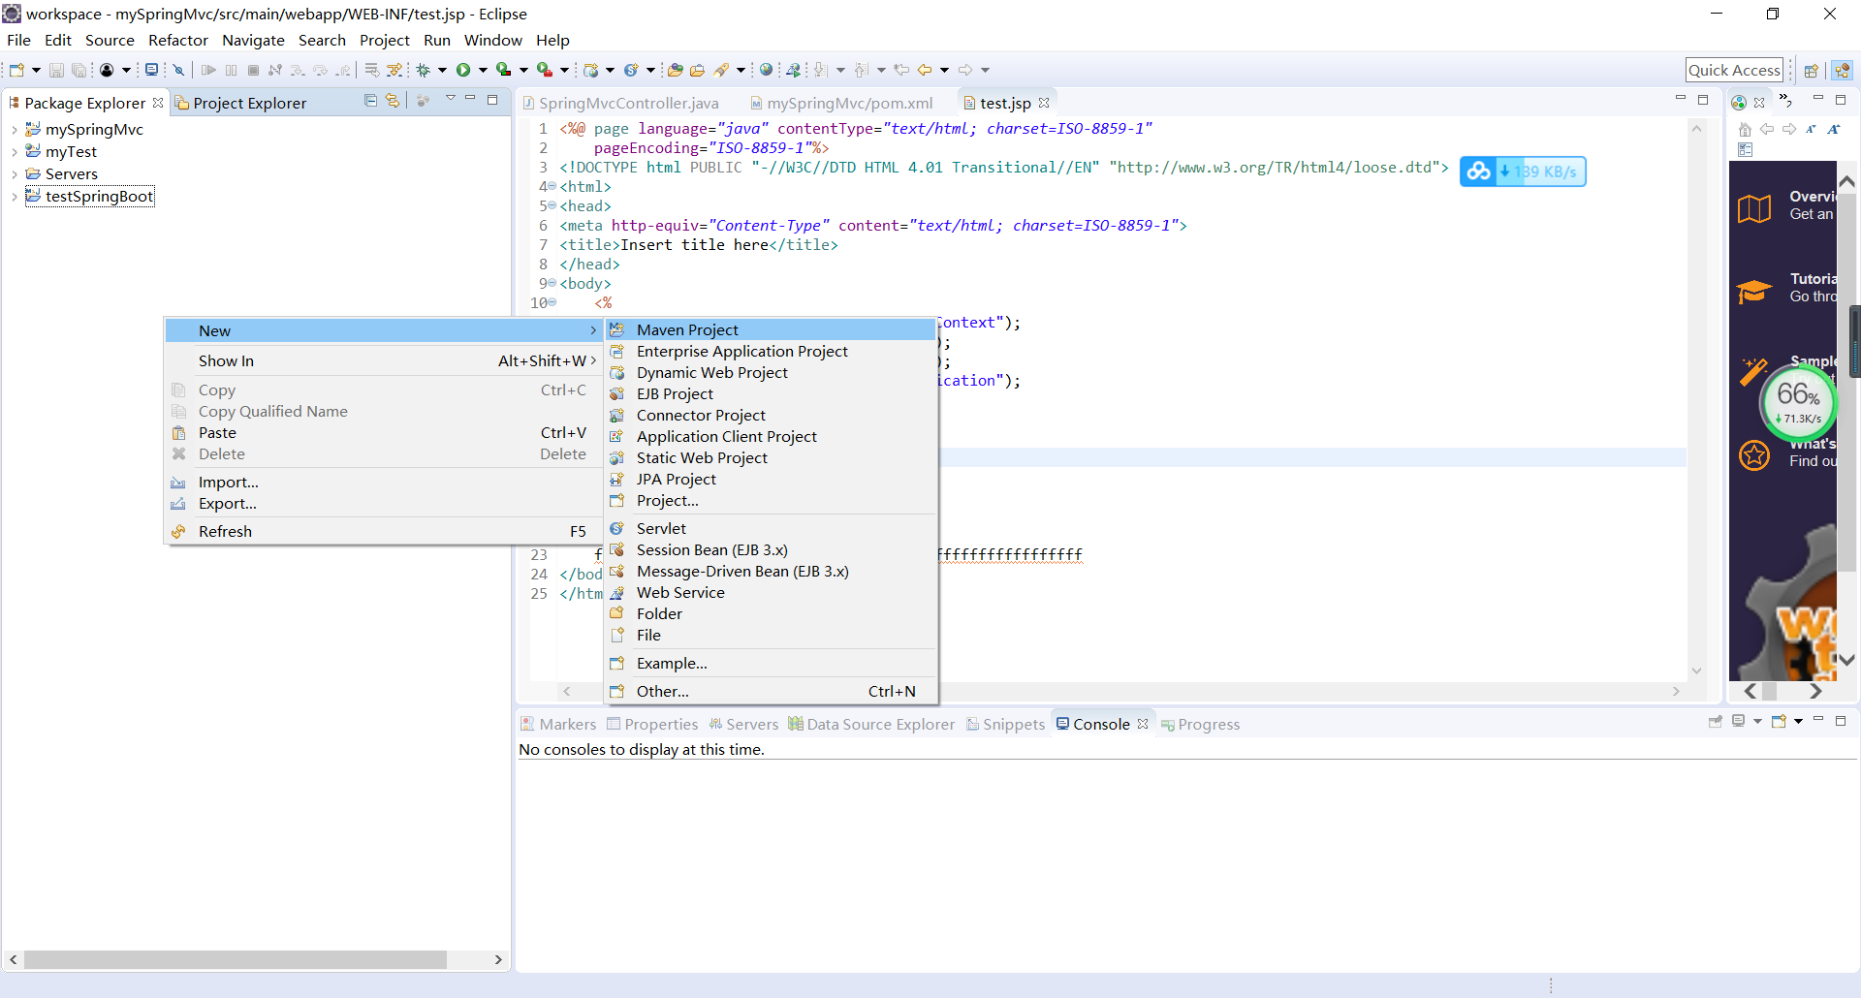Click the Save toolbar icon
Viewport: 1861px width, 998px height.
click(56, 70)
